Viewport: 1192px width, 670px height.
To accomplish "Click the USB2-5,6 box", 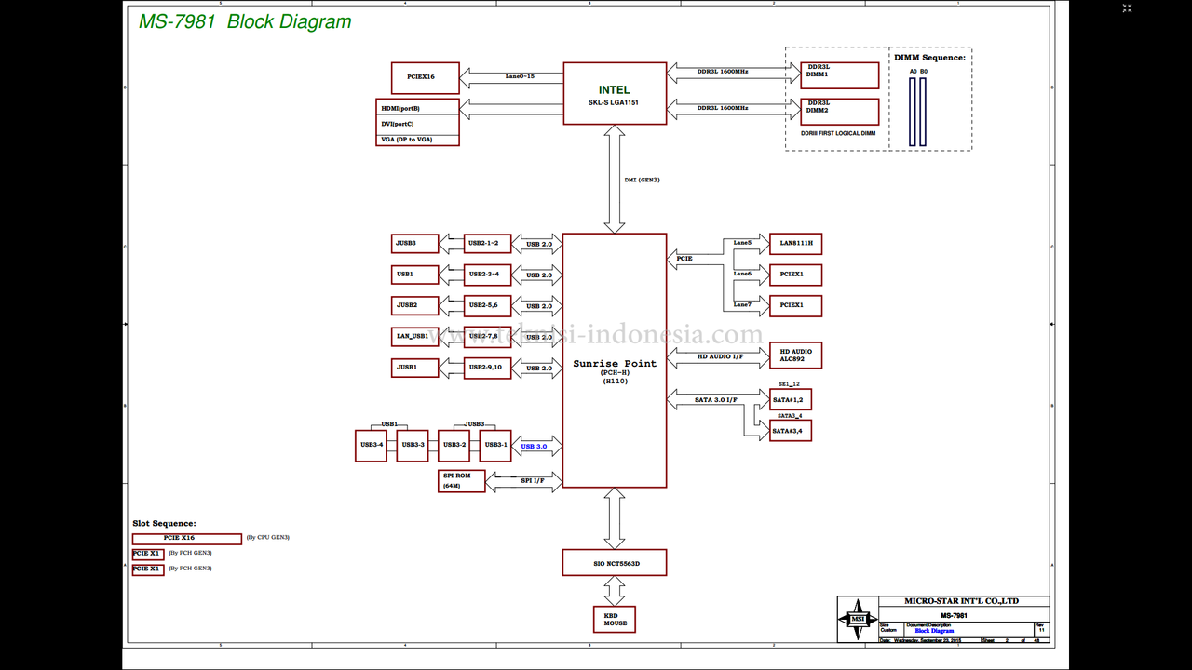I will coord(488,305).
